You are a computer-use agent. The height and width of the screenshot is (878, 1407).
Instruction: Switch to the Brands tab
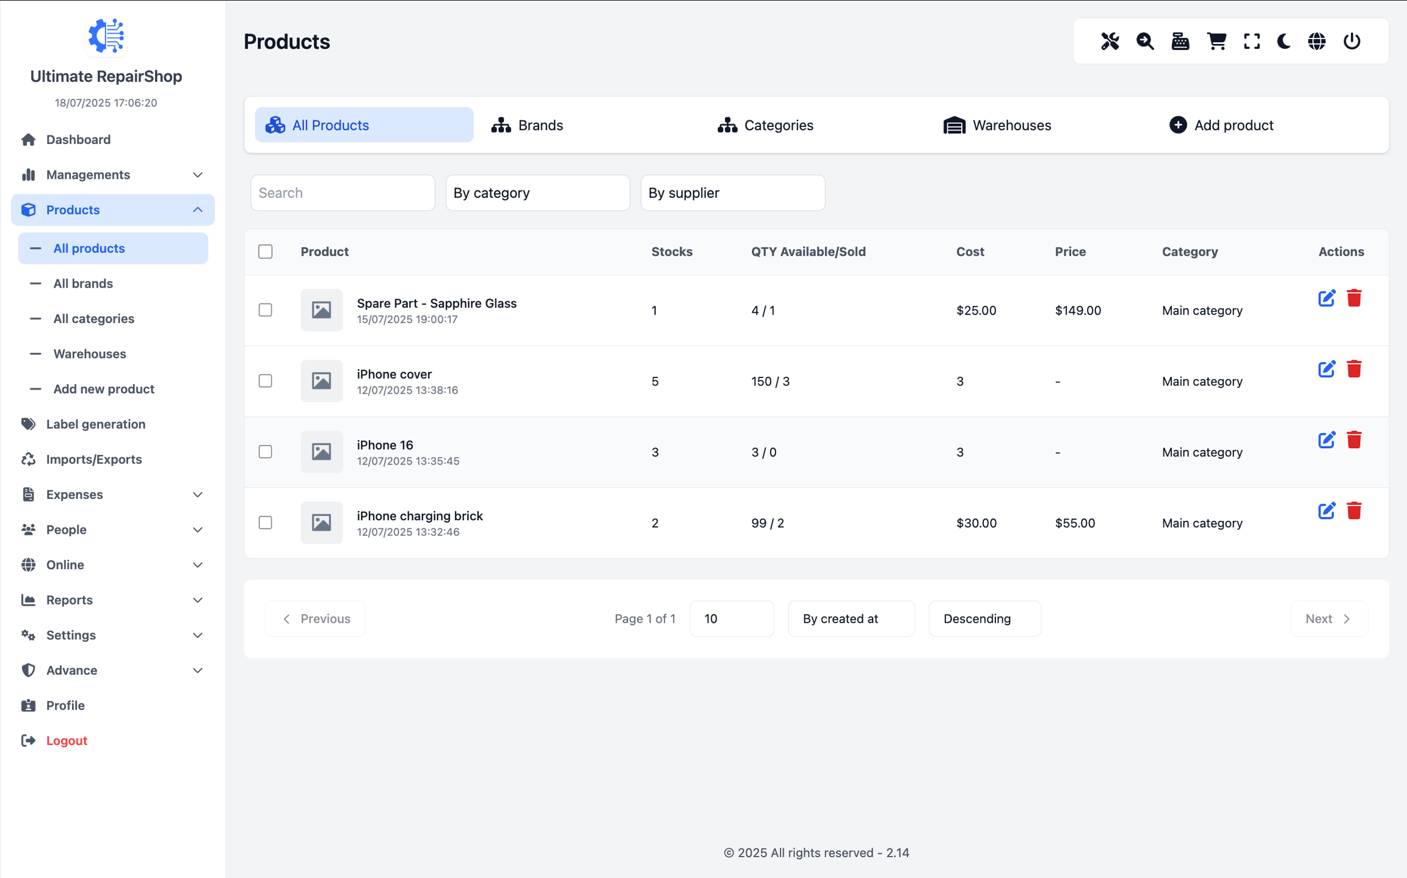(x=528, y=125)
